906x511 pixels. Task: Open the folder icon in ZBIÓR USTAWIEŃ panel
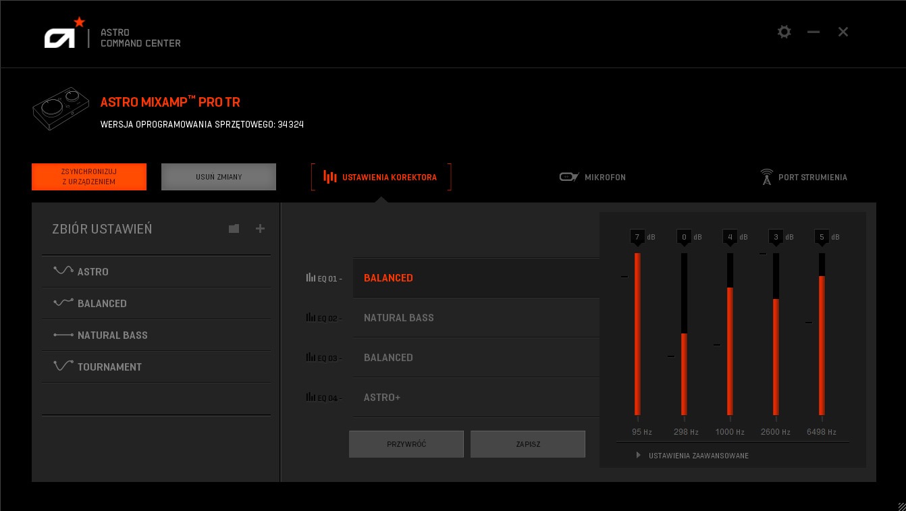tap(234, 229)
